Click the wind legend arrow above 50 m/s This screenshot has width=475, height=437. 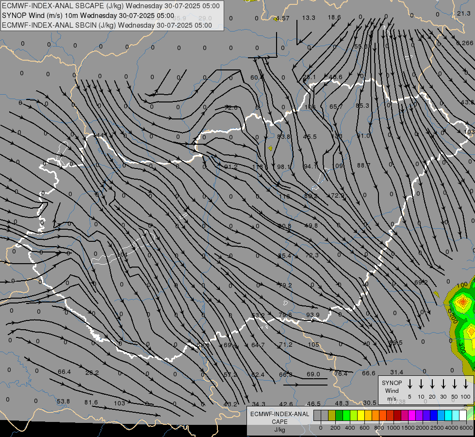click(455, 384)
